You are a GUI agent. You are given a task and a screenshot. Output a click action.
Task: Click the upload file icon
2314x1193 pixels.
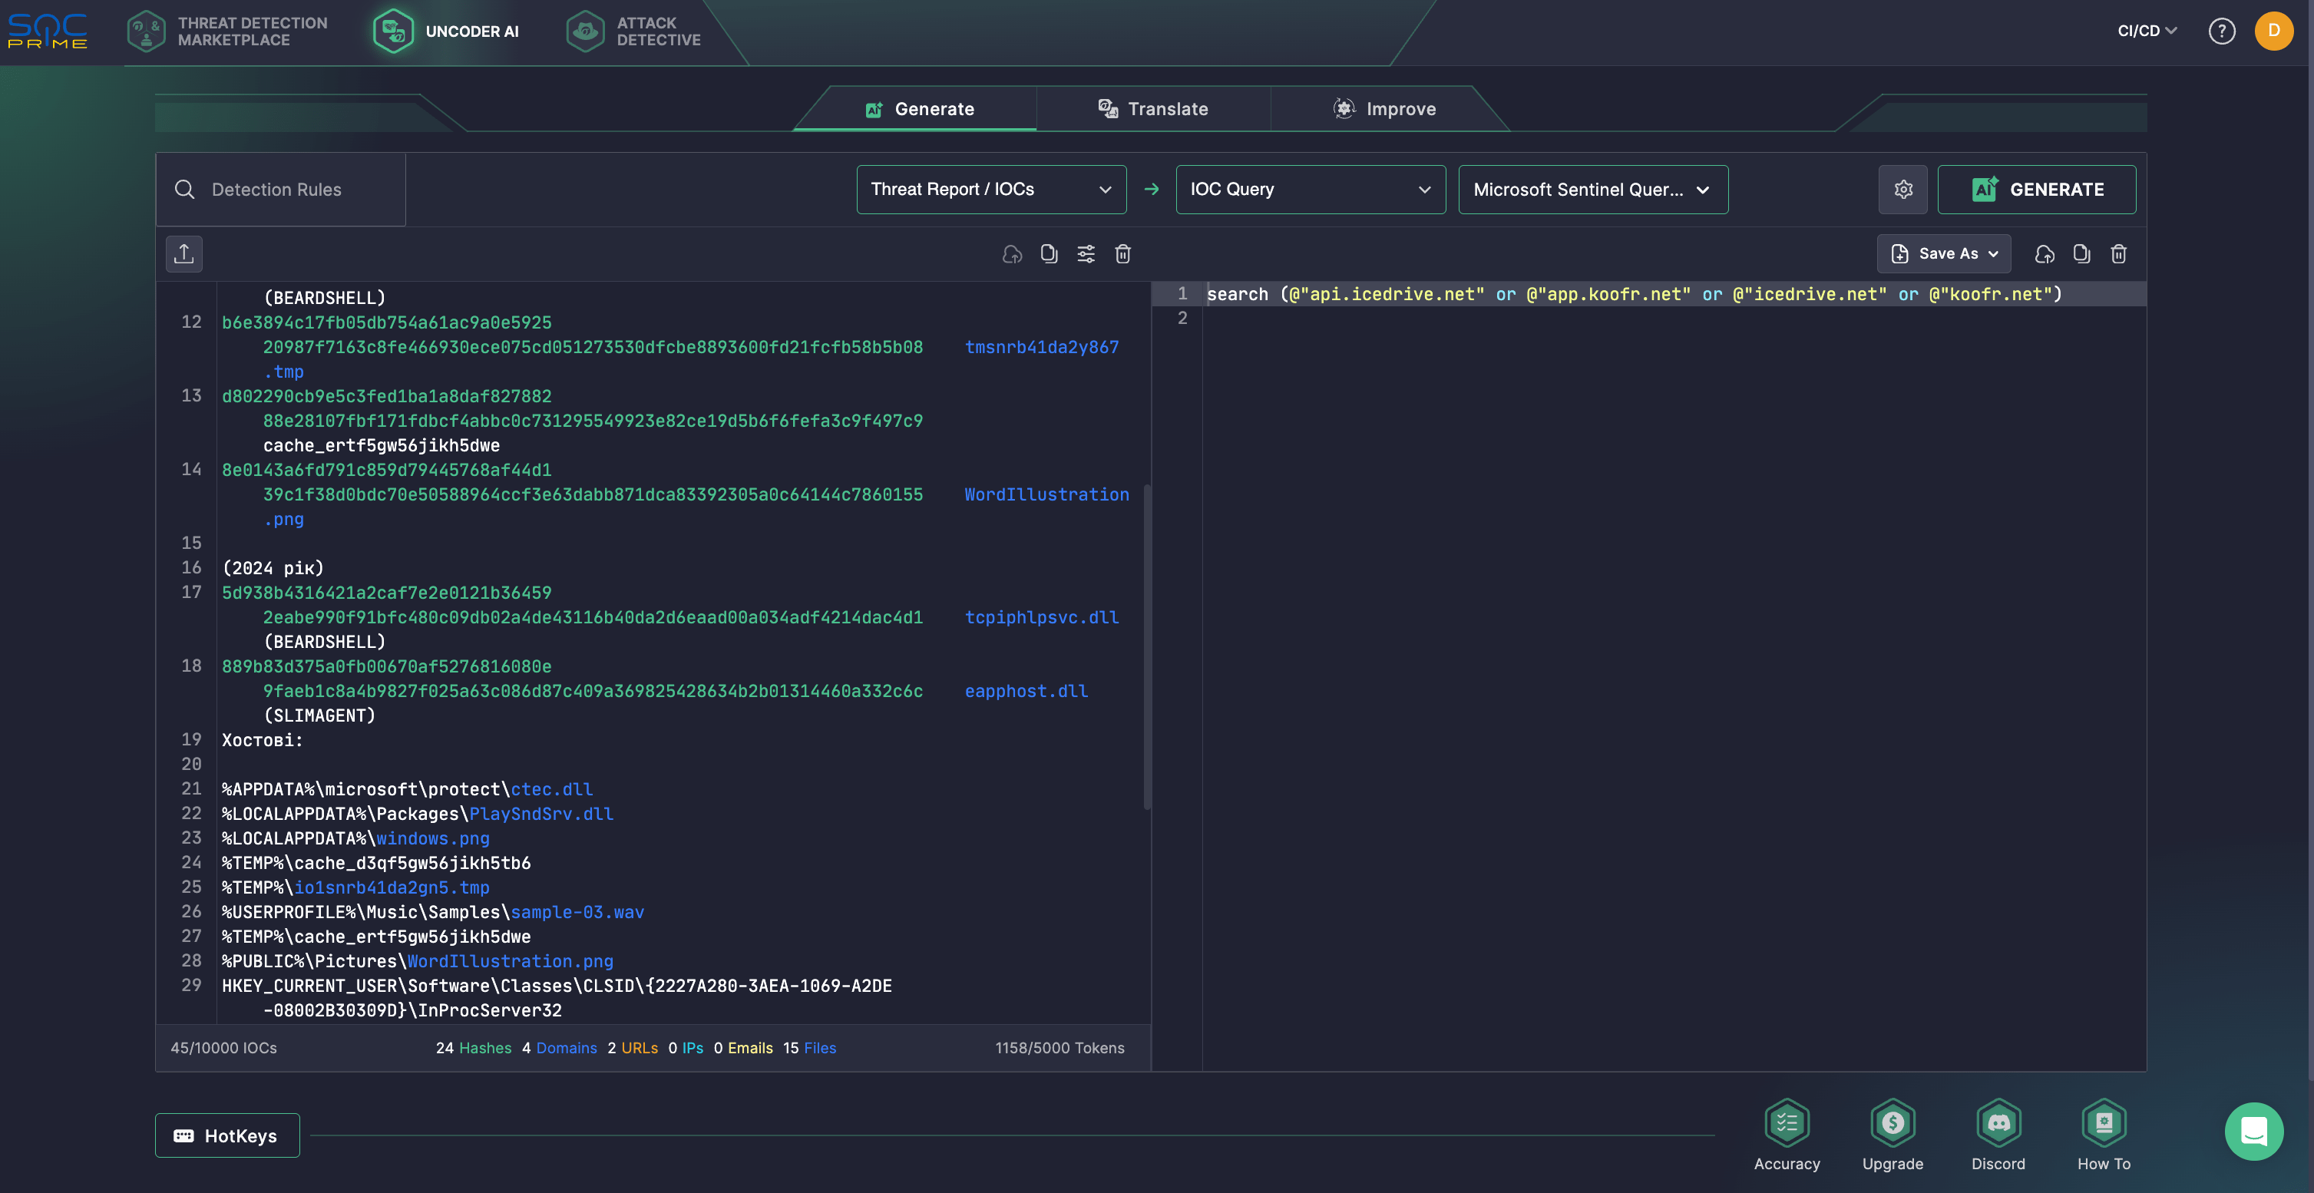pyautogui.click(x=184, y=253)
